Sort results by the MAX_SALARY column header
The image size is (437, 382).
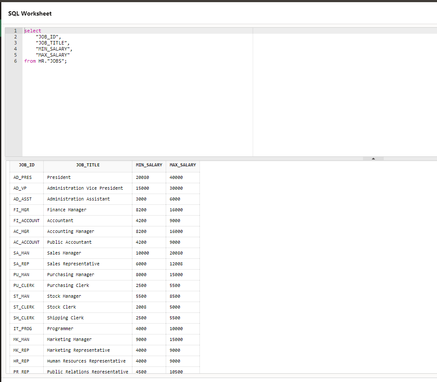pyautogui.click(x=182, y=165)
